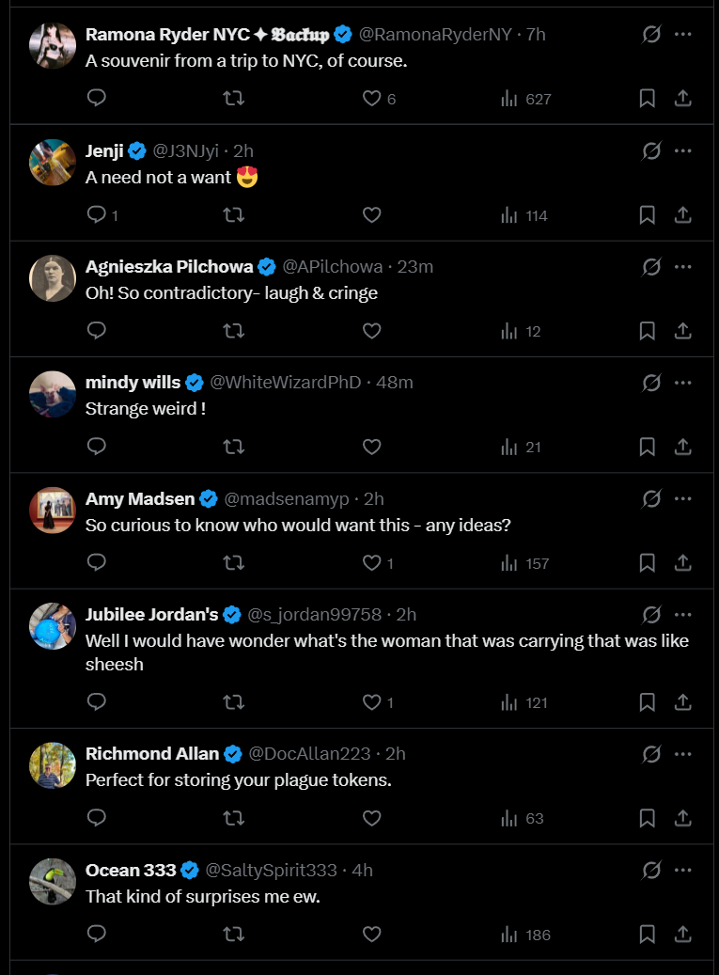
Task: Like Amy Madsen's "So curious" tweet
Action: point(372,563)
